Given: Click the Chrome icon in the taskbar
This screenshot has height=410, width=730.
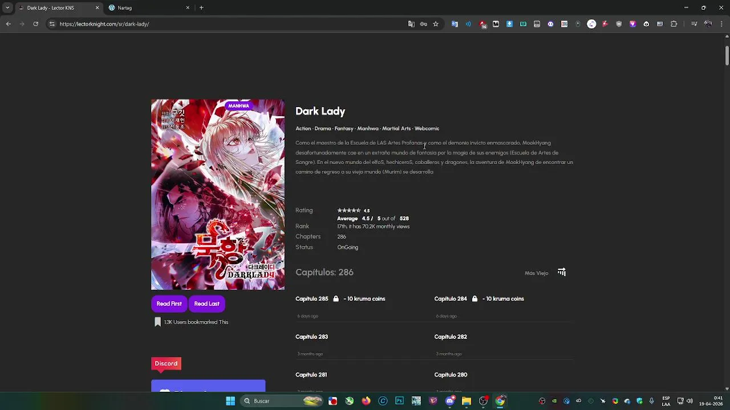Looking at the screenshot, I should click(x=500, y=401).
